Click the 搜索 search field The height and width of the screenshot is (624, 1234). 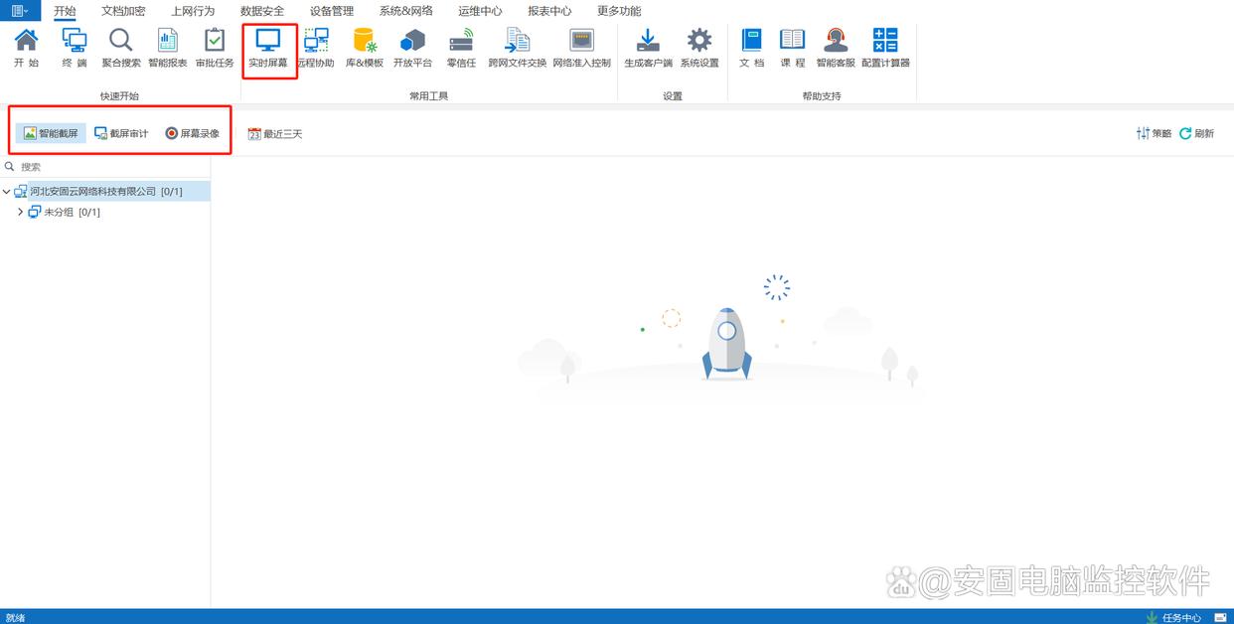click(105, 167)
